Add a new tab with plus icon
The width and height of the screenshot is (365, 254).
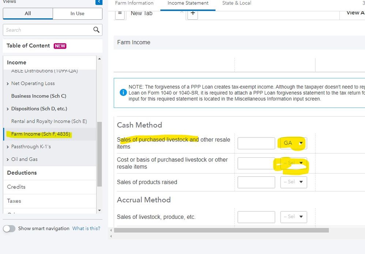coord(193,14)
